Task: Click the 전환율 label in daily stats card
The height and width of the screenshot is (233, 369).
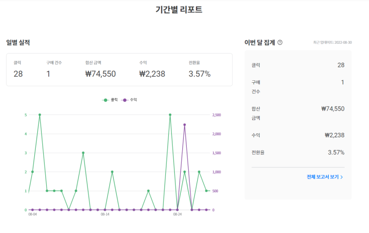Action: point(194,62)
